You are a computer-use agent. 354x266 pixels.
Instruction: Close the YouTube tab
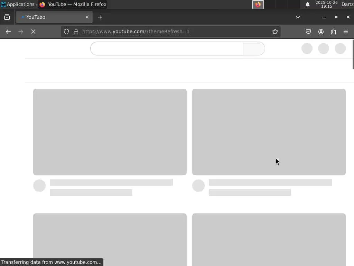coord(87,17)
